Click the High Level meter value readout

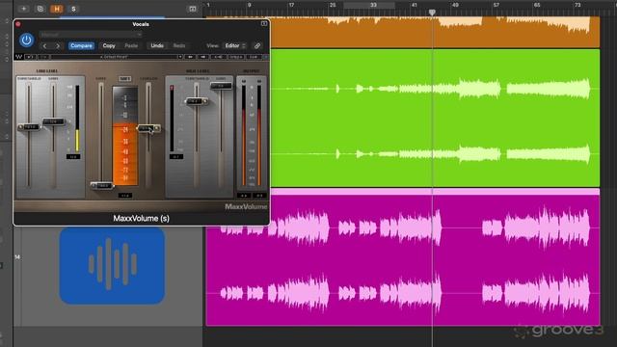pos(175,156)
